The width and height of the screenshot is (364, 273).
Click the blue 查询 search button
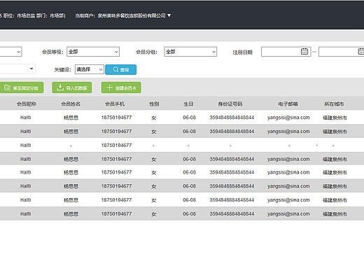[120, 69]
